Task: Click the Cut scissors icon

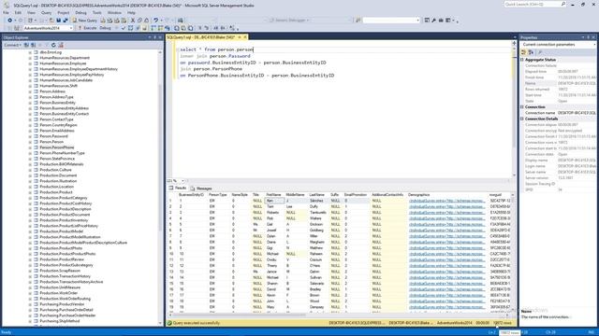Action: 133,21
